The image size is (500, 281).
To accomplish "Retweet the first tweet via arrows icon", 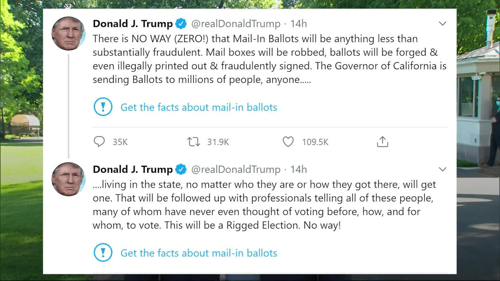I will click(x=193, y=142).
